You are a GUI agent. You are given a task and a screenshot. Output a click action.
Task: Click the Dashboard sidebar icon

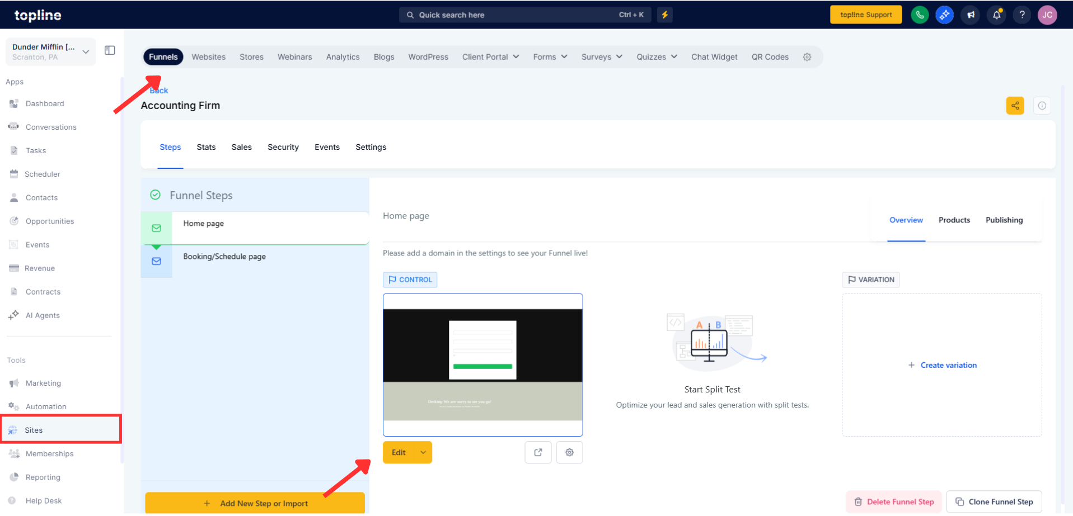14,103
